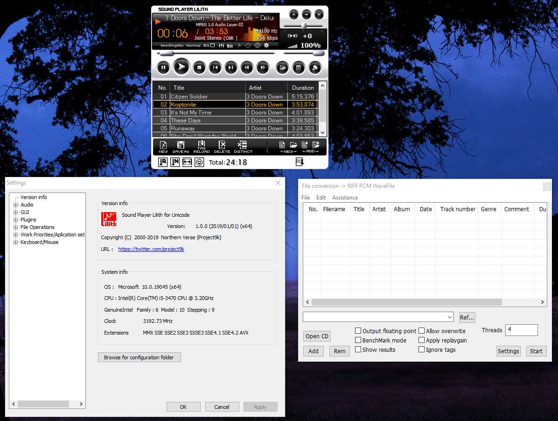
Task: Enable Allow overwrite checkbox
Action: 422,331
